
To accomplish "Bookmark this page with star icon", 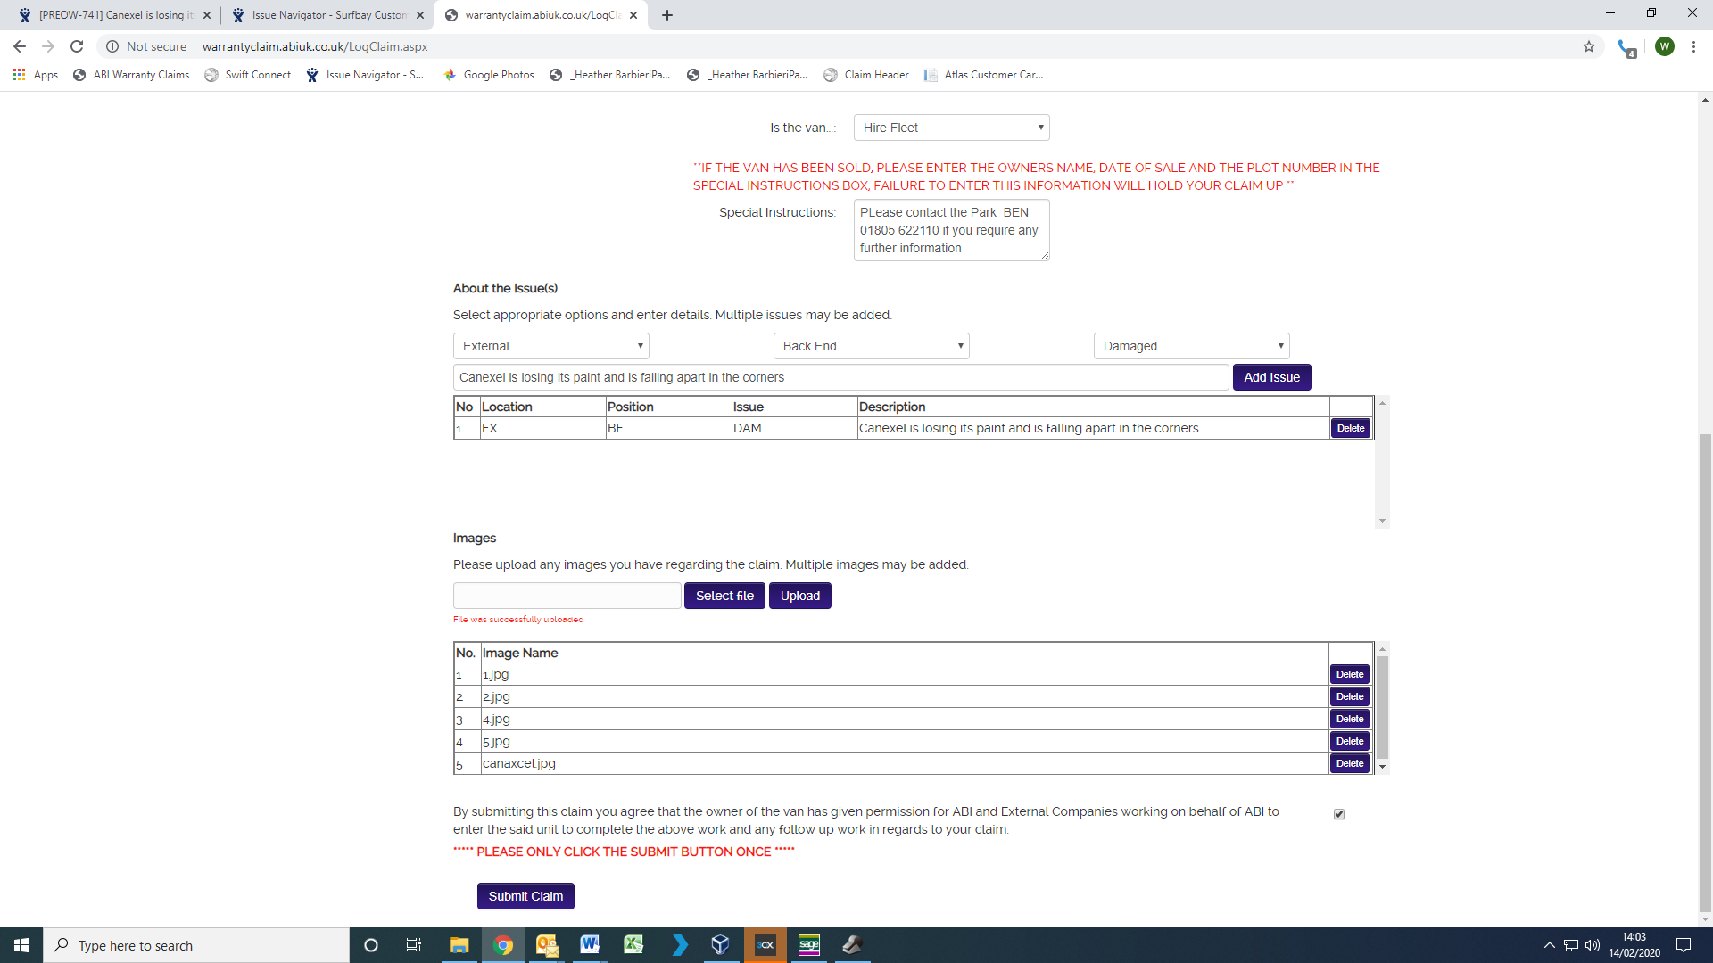I will pos(1589,46).
